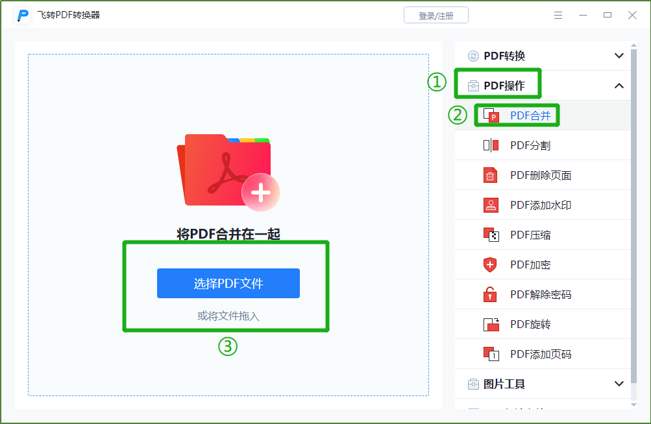Click the 选择PDF文件 button

click(x=228, y=283)
